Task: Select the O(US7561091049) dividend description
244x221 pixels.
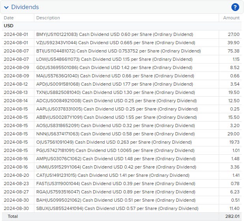Action: click(x=114, y=142)
